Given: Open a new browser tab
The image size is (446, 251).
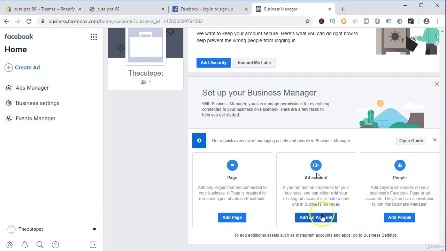Looking at the screenshot, I should pos(343,9).
